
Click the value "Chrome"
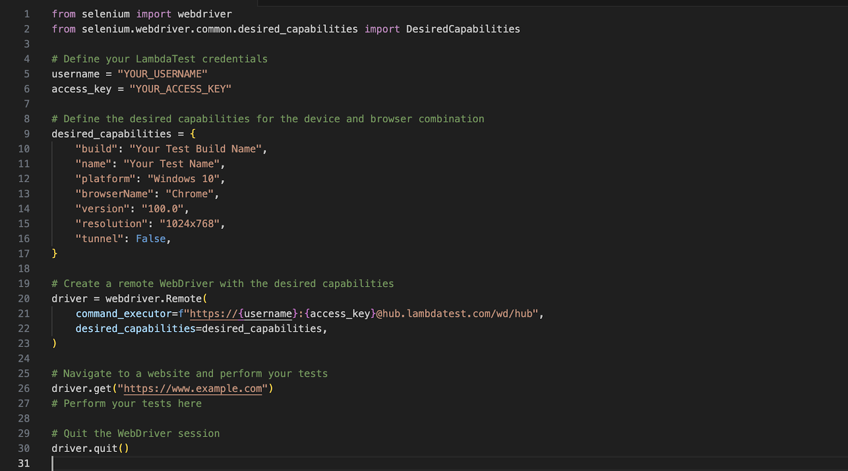point(190,194)
